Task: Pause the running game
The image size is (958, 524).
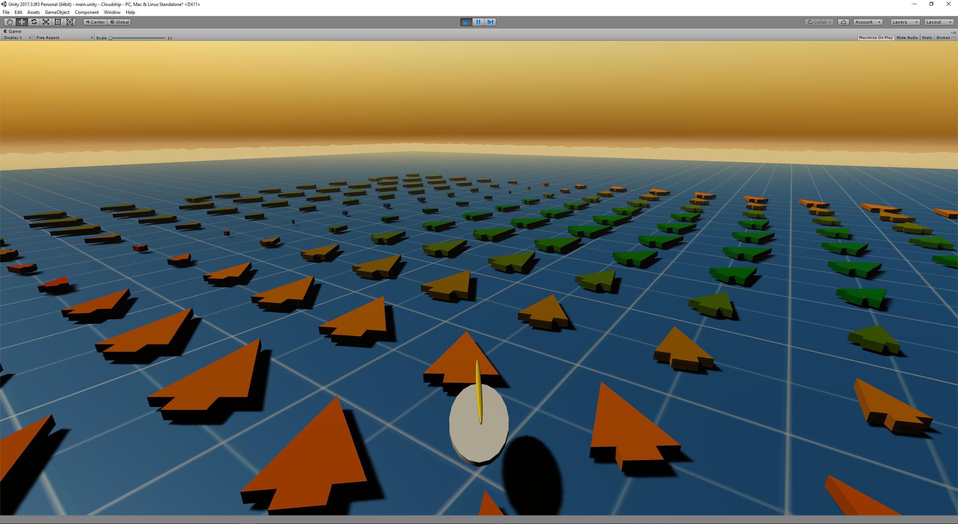Action: coord(478,22)
